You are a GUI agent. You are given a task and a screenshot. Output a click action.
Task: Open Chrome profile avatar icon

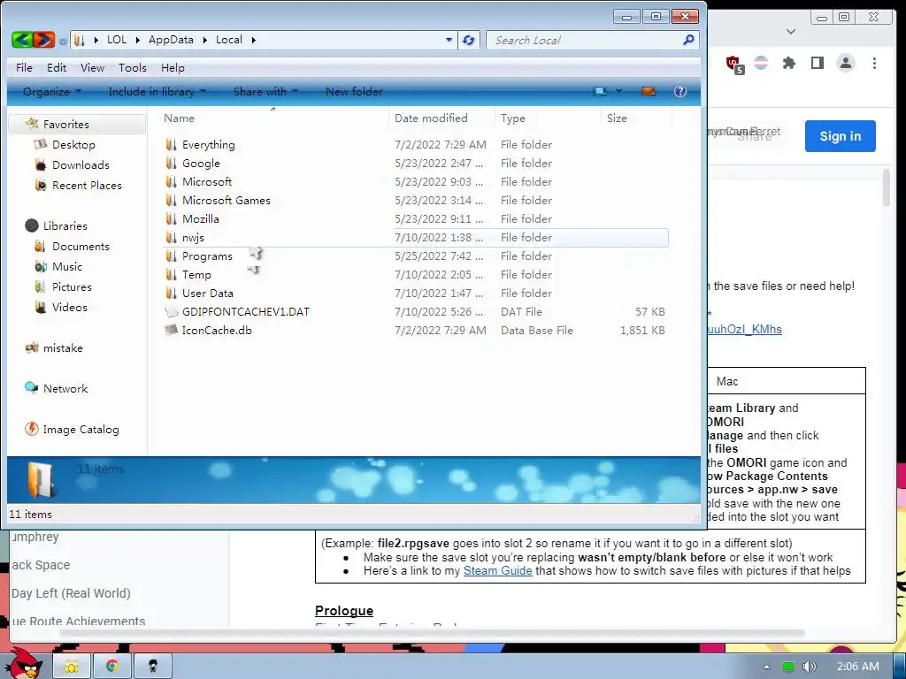[x=845, y=63]
